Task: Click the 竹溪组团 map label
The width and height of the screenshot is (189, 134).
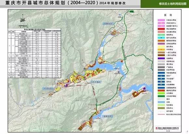Action: [48, 89]
